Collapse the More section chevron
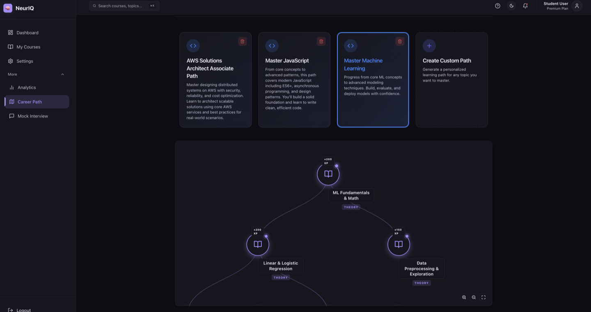The height and width of the screenshot is (312, 591). coord(62,75)
